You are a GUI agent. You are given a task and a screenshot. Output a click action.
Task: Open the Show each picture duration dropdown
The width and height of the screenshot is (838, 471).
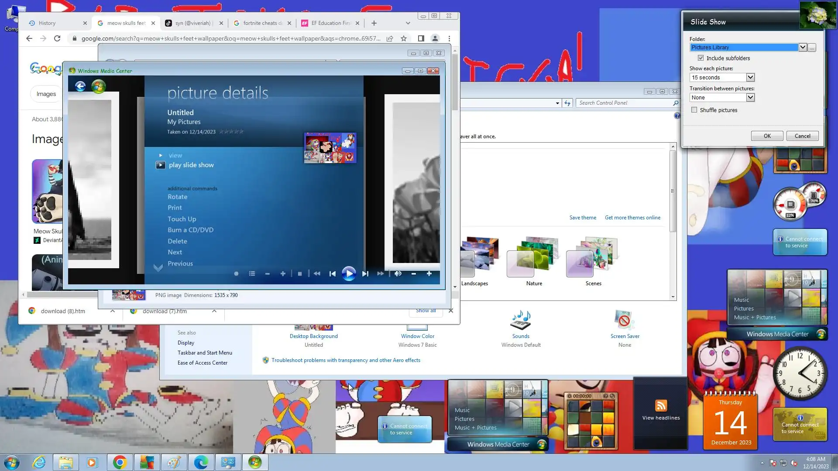pos(750,77)
